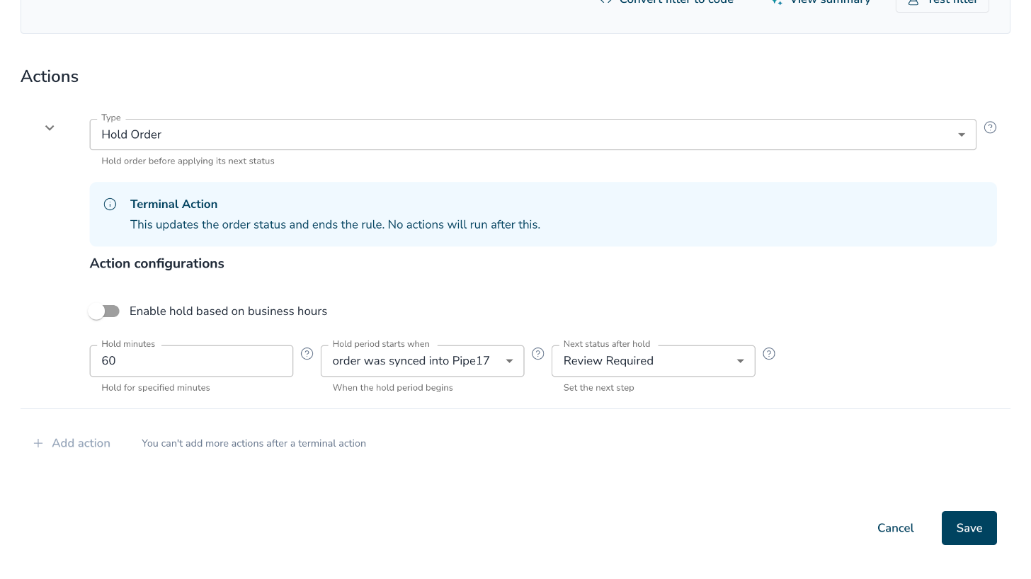This screenshot has height=579, width=1031.
Task: Click the Add action button
Action: tap(72, 443)
